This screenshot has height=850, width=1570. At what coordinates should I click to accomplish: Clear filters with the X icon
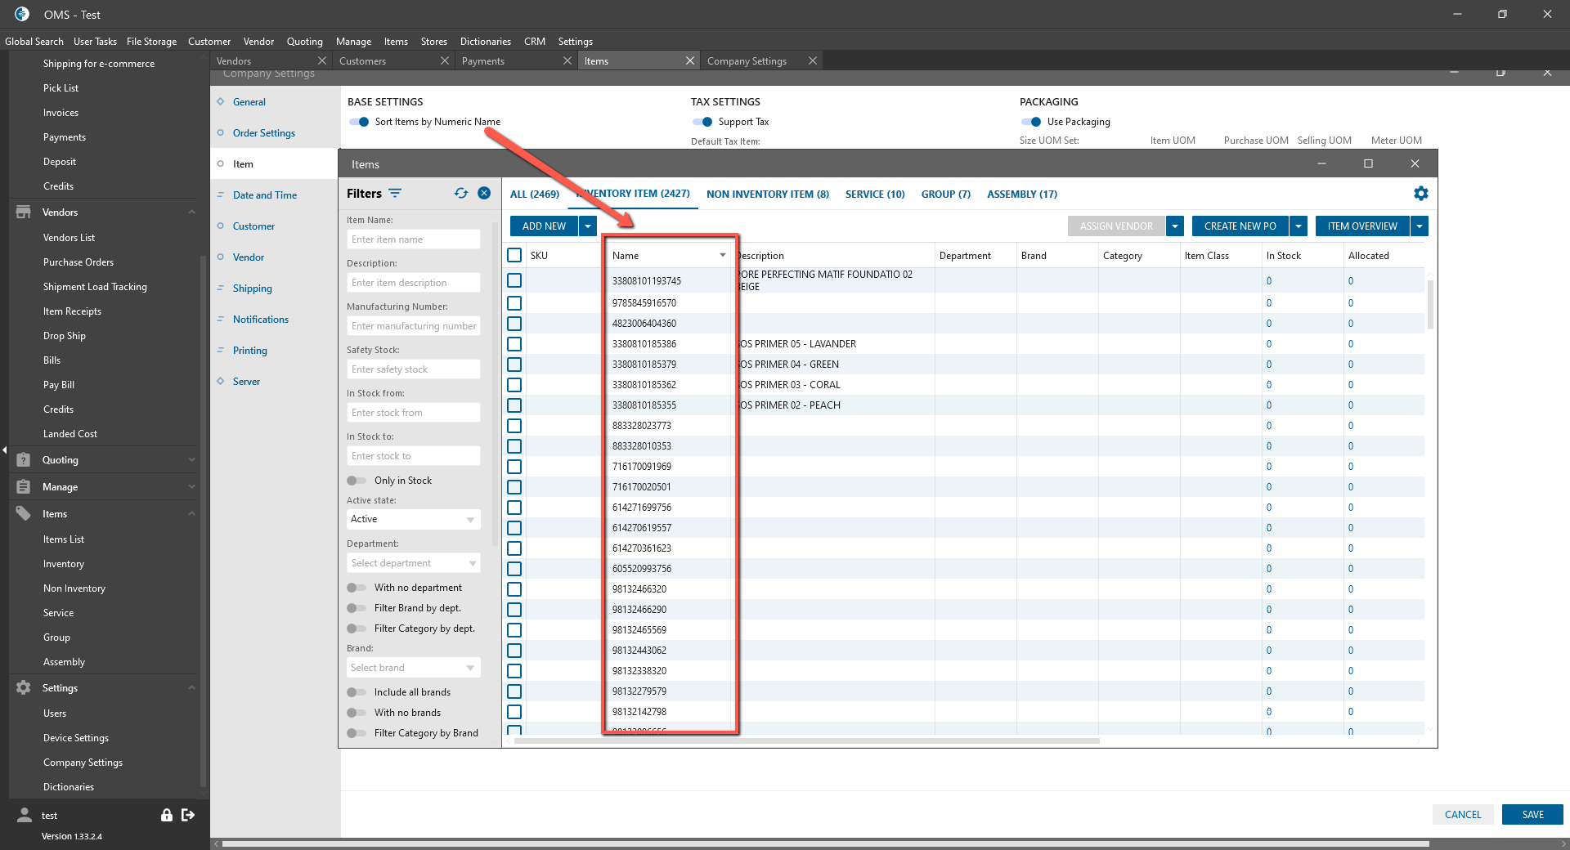(x=484, y=194)
